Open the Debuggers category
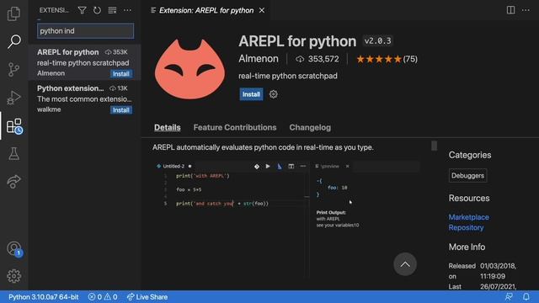 click(x=468, y=176)
